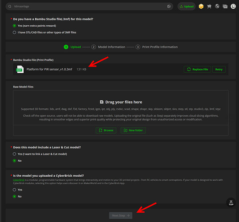Click the Retry button
The height and width of the screenshot is (222, 239).
219,69
